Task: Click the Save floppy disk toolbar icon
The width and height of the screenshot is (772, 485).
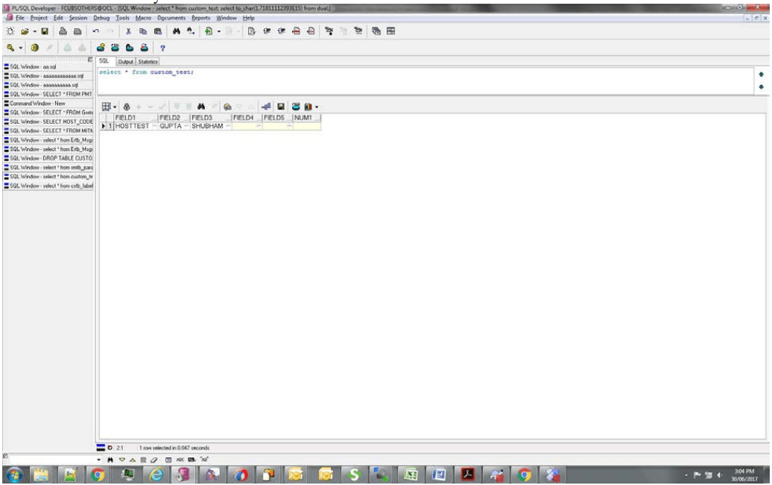Action: 45,31
